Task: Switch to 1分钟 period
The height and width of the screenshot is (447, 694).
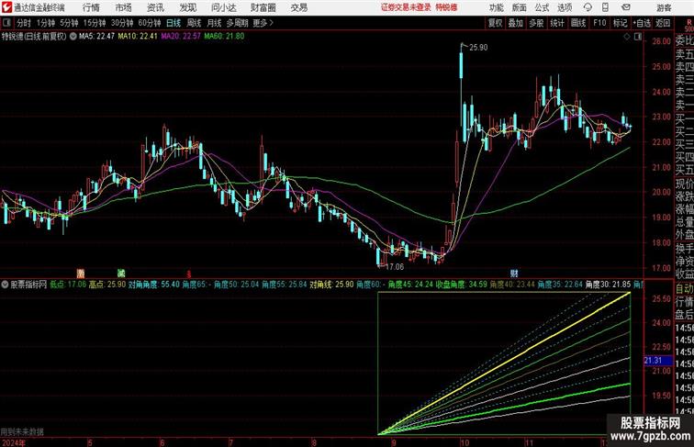Action: tap(45, 23)
